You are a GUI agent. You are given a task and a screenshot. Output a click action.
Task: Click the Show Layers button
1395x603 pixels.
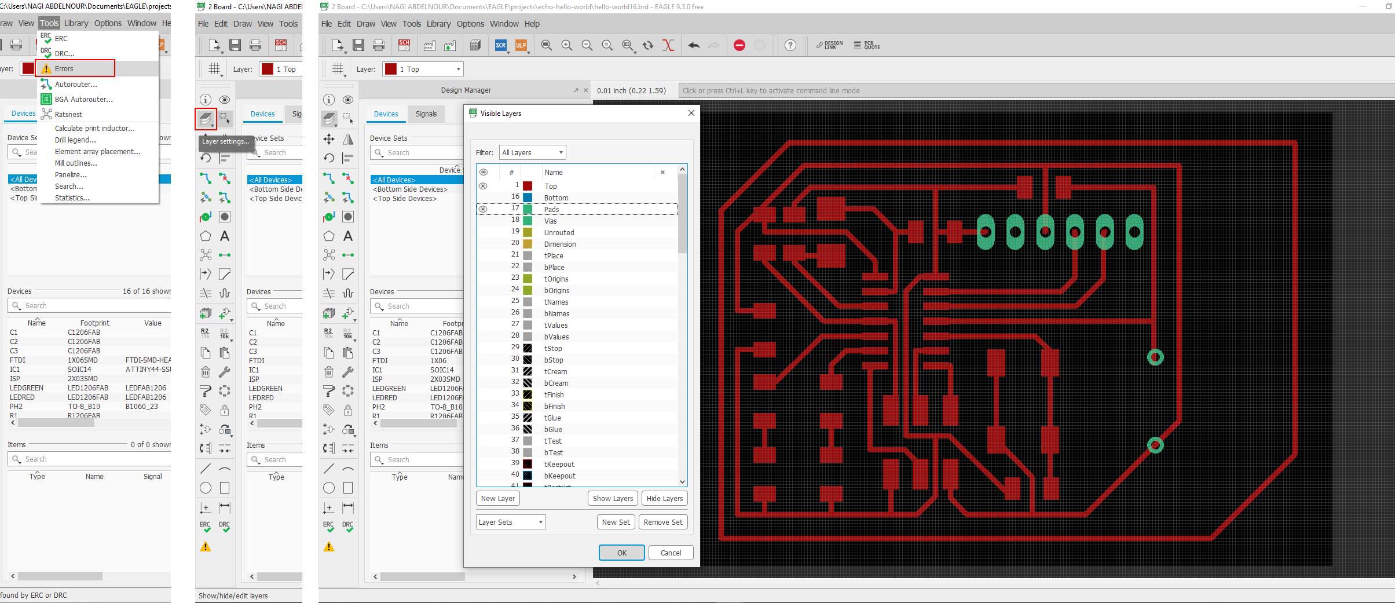(x=613, y=498)
